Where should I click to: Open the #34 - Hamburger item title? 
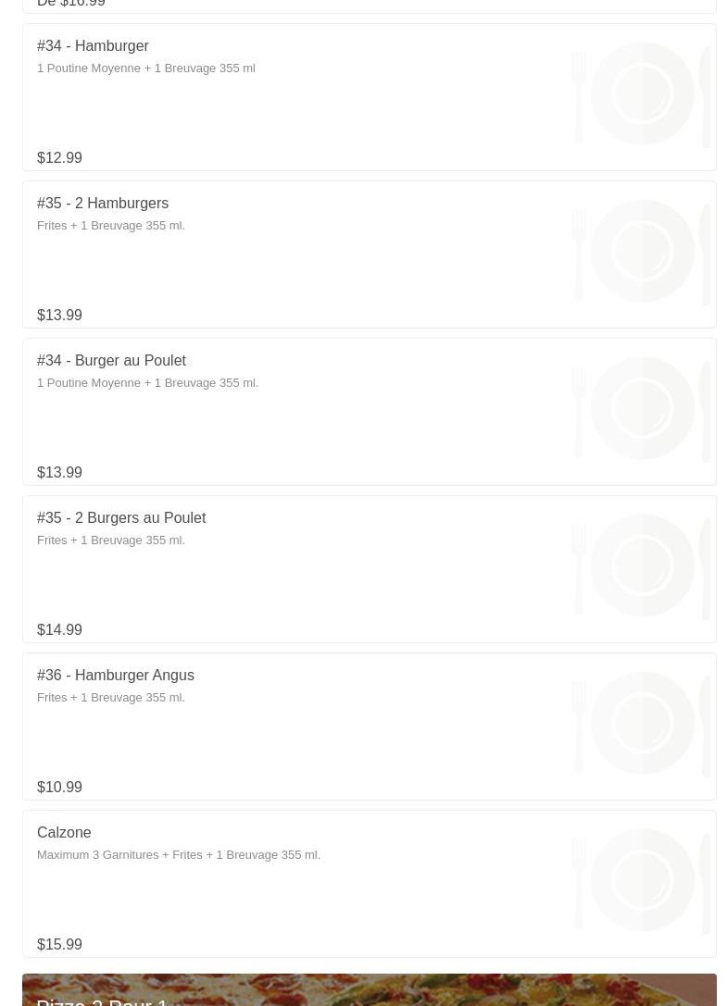93,45
